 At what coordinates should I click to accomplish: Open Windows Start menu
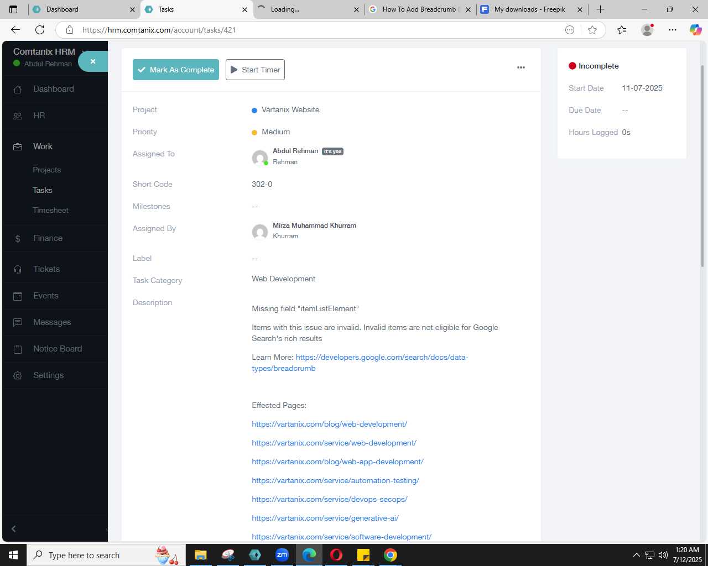pos(13,555)
